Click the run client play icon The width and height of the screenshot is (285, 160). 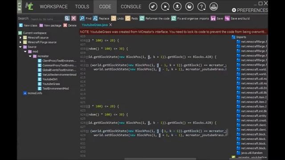[165, 7]
